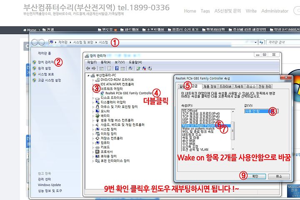300x200 pixels.
Task: Open the 값(V) value dropdown showing 사용 안 함
Action: 261,111
